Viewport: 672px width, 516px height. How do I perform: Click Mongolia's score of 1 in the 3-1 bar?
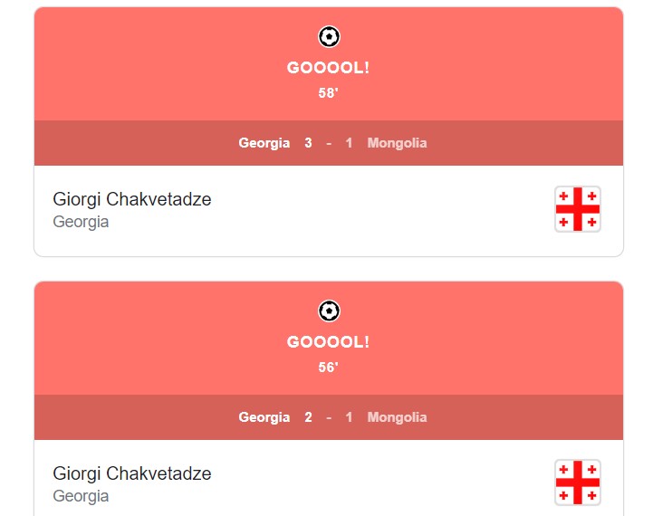tap(349, 143)
